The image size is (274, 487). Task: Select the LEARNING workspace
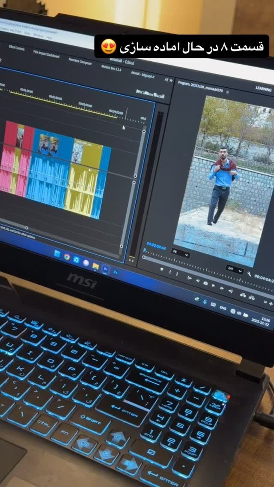(263, 88)
